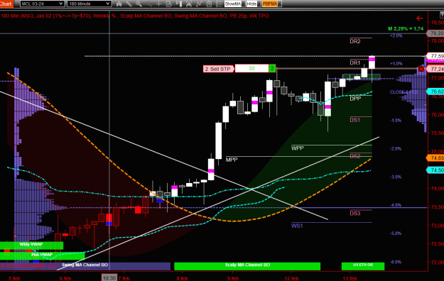
Task: Open the indicators icon
Action: click(199, 4)
